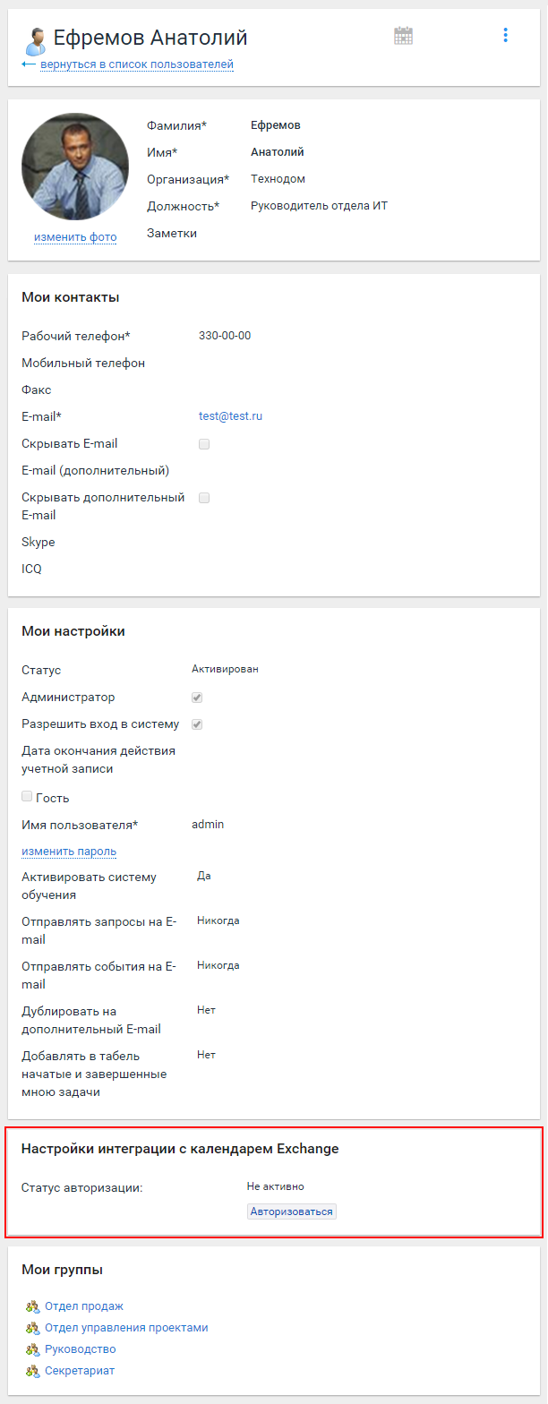548x1404 pixels.
Task: Click the back arrow icon
Action: [x=28, y=64]
